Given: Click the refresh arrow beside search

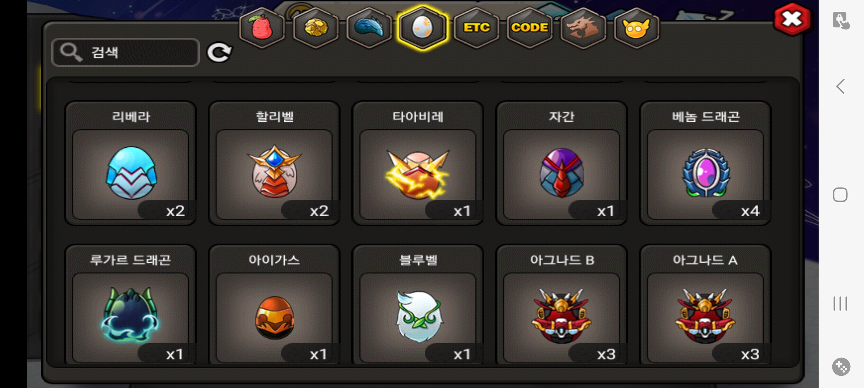Looking at the screenshot, I should [219, 53].
